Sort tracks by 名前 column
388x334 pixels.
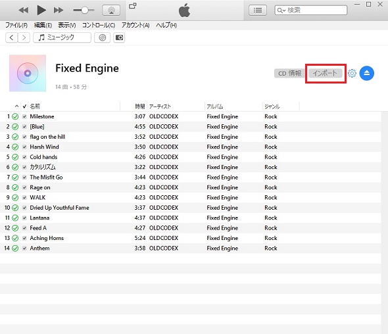pyautogui.click(x=35, y=107)
